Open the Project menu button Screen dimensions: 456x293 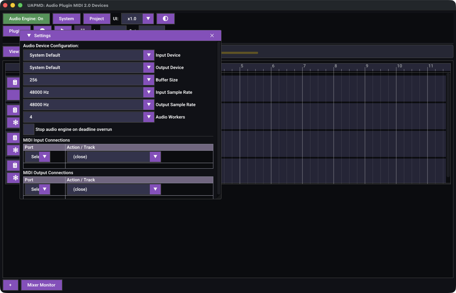(97, 19)
